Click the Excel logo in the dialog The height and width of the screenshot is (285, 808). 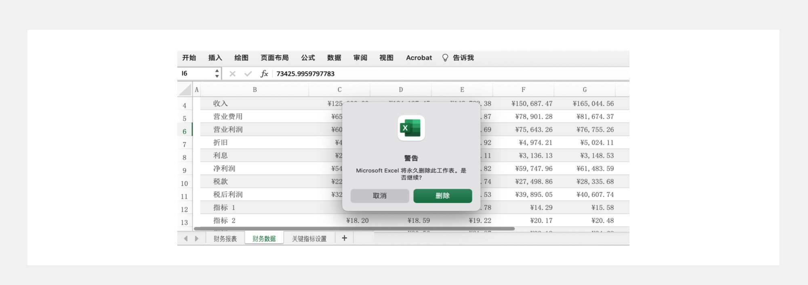point(411,128)
